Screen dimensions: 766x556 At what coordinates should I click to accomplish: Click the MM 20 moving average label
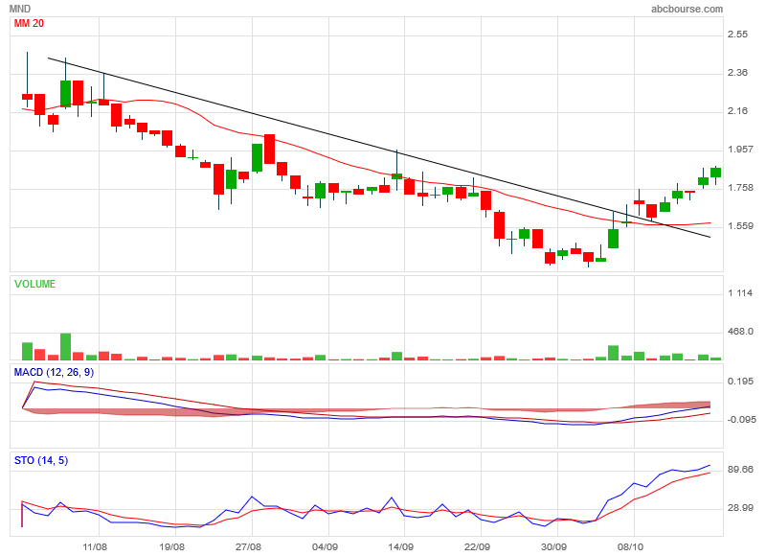click(x=29, y=23)
